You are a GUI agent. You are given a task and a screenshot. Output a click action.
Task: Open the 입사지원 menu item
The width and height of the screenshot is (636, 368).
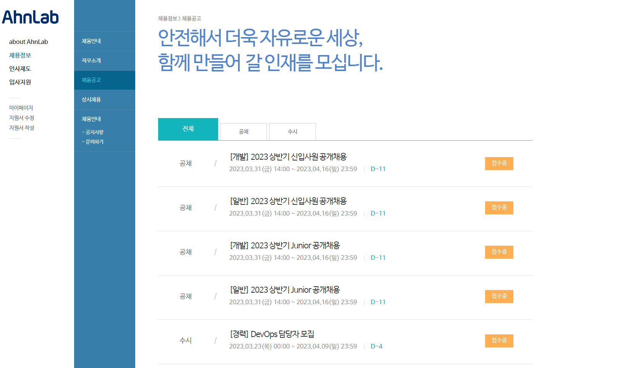click(20, 82)
